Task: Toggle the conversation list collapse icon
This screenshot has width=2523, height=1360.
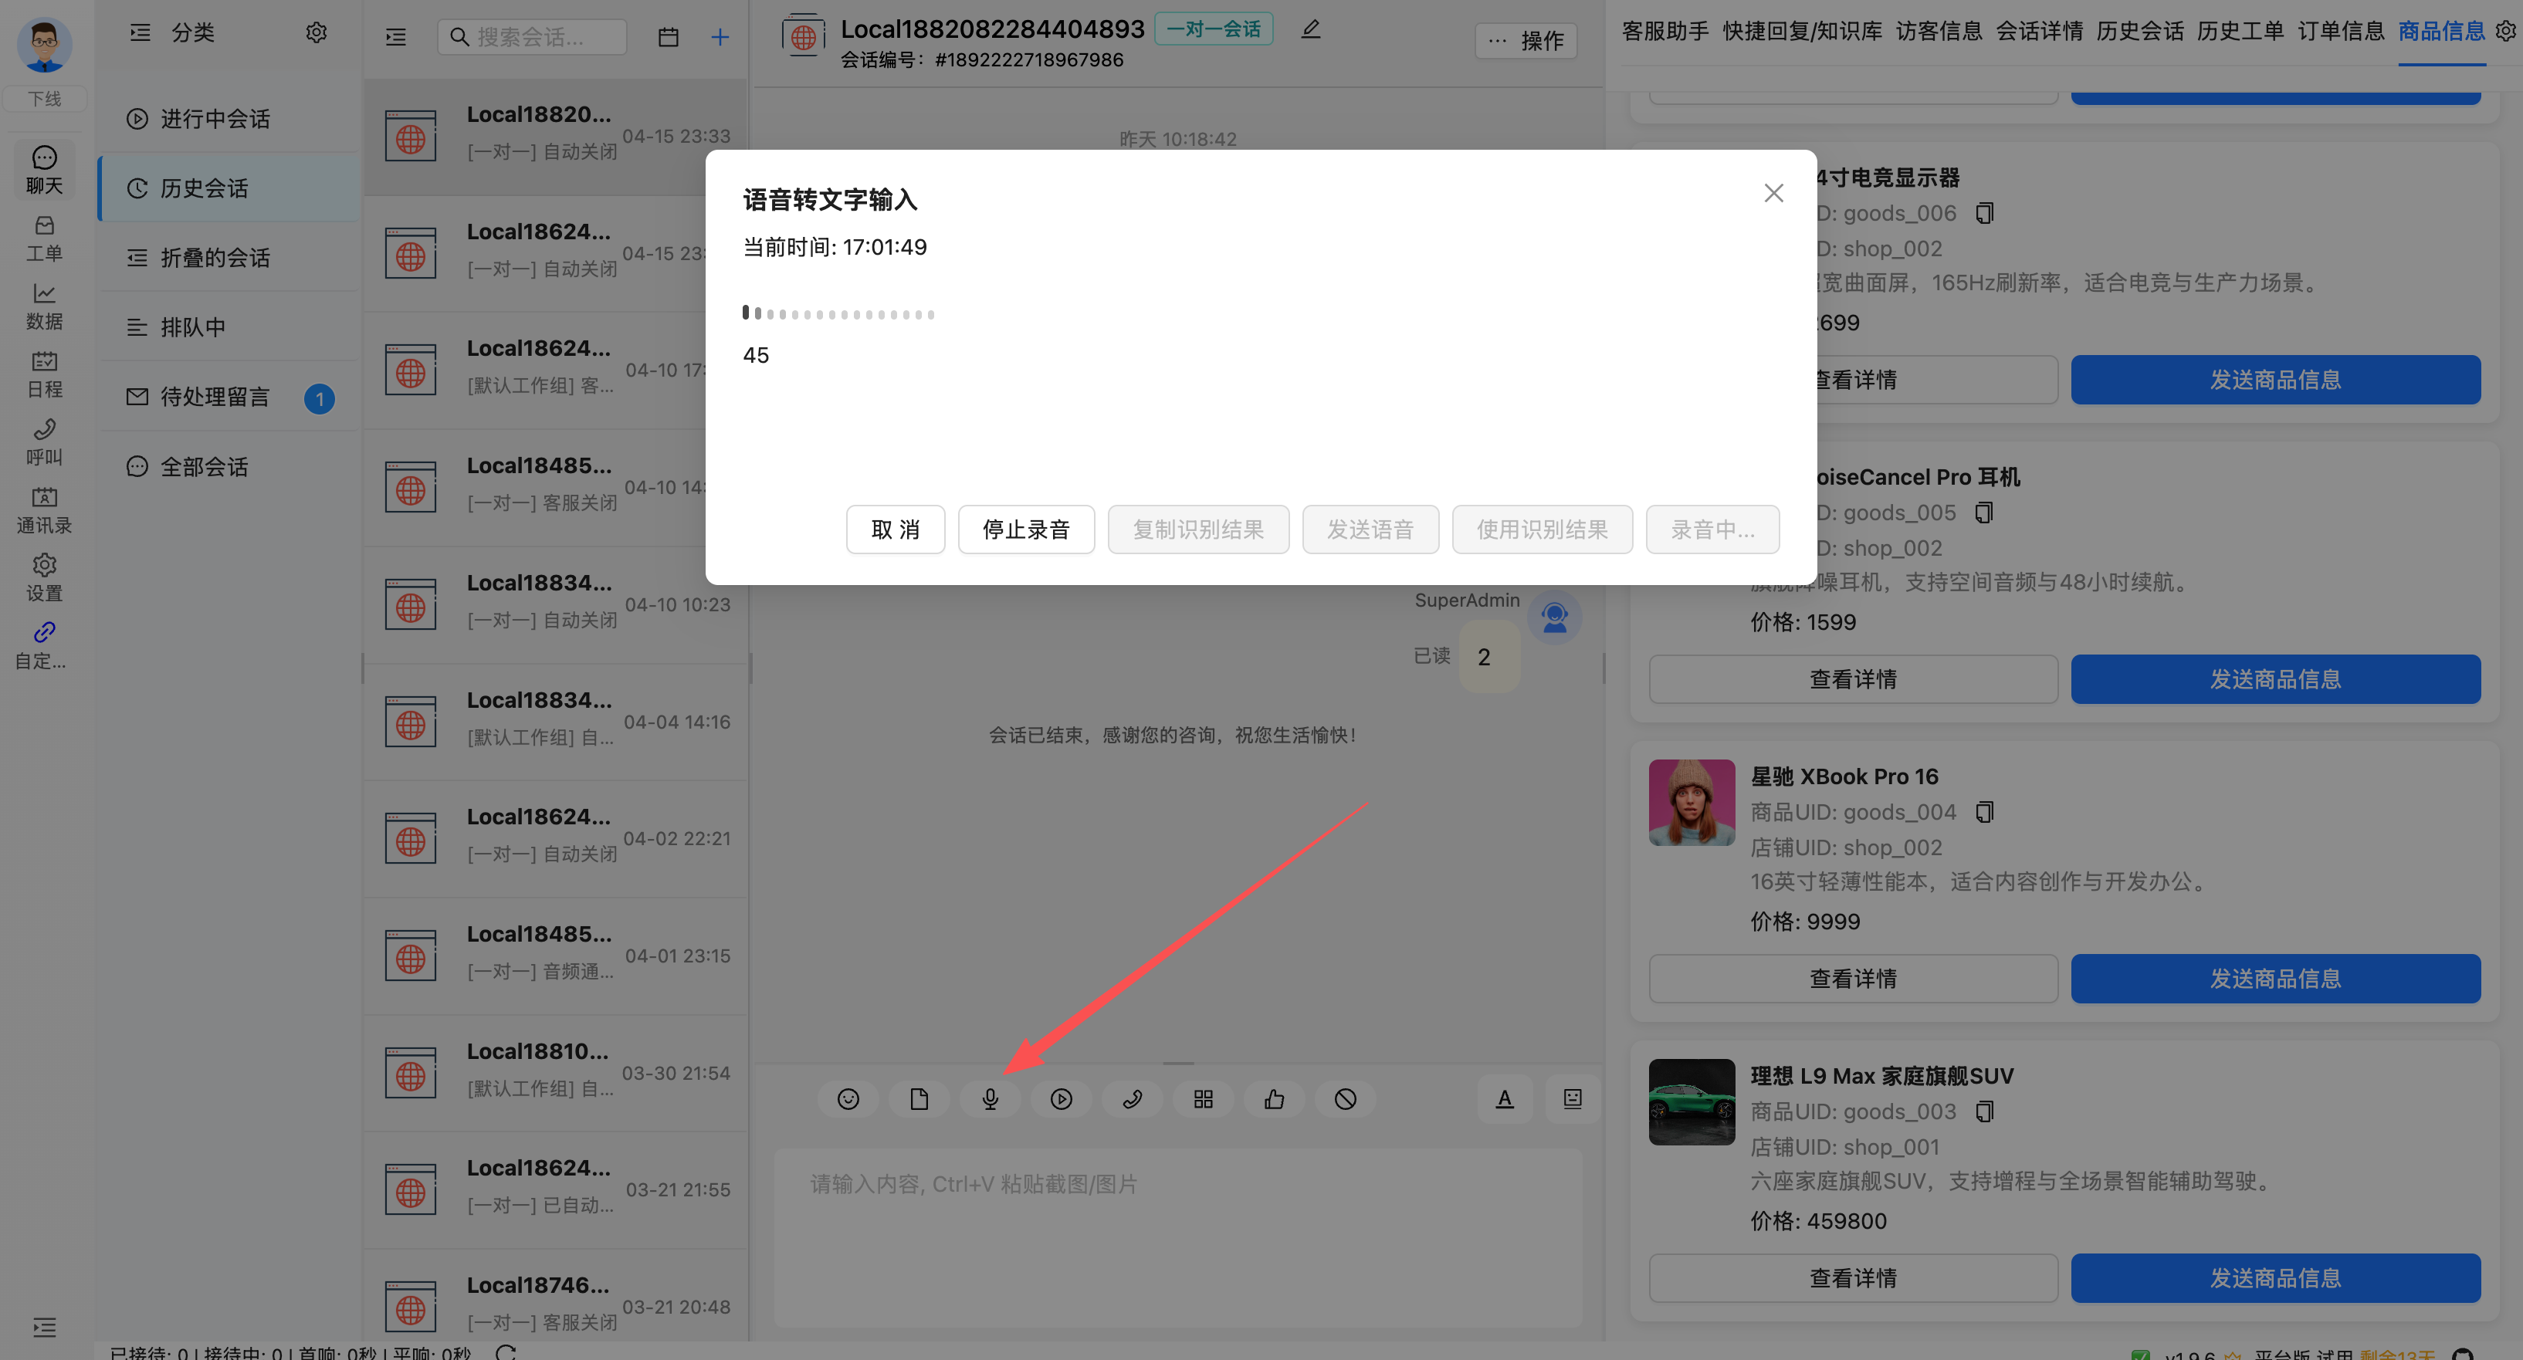Action: 396,37
